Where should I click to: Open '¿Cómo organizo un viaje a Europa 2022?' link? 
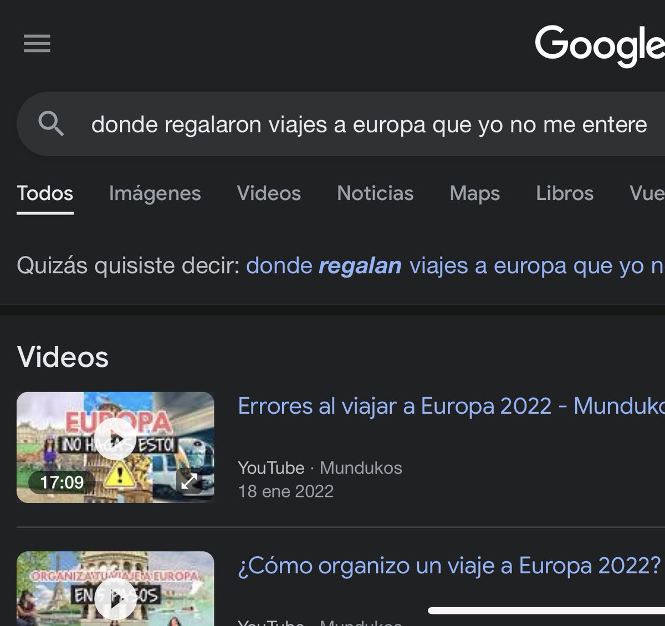(449, 566)
